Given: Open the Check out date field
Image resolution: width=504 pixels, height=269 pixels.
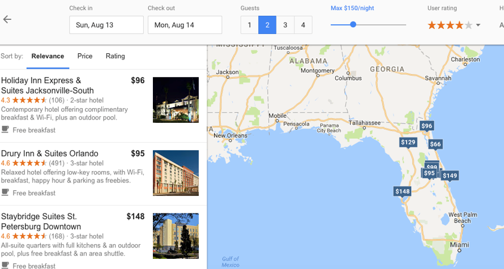Looking at the screenshot, I should click(x=185, y=25).
